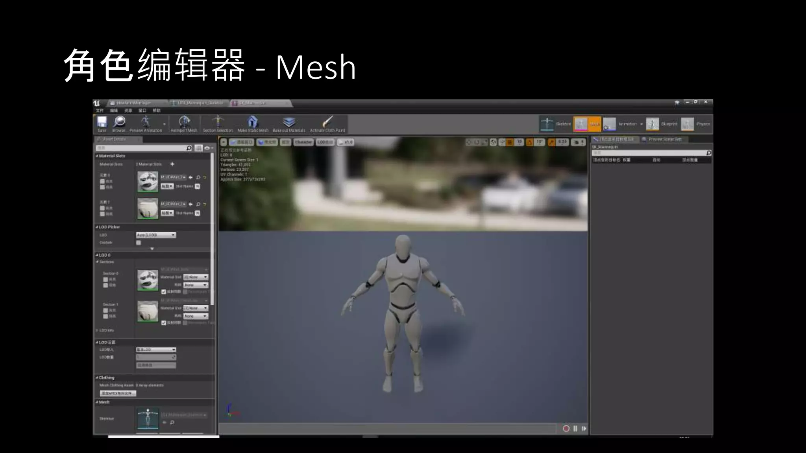Toggle the viewport grid snapping icon
The image size is (806, 453).
tap(510, 142)
